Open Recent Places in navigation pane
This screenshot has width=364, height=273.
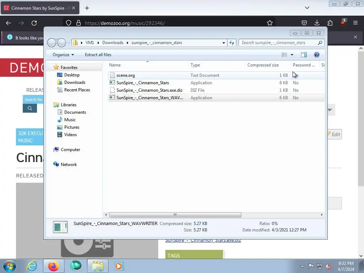[x=77, y=90]
